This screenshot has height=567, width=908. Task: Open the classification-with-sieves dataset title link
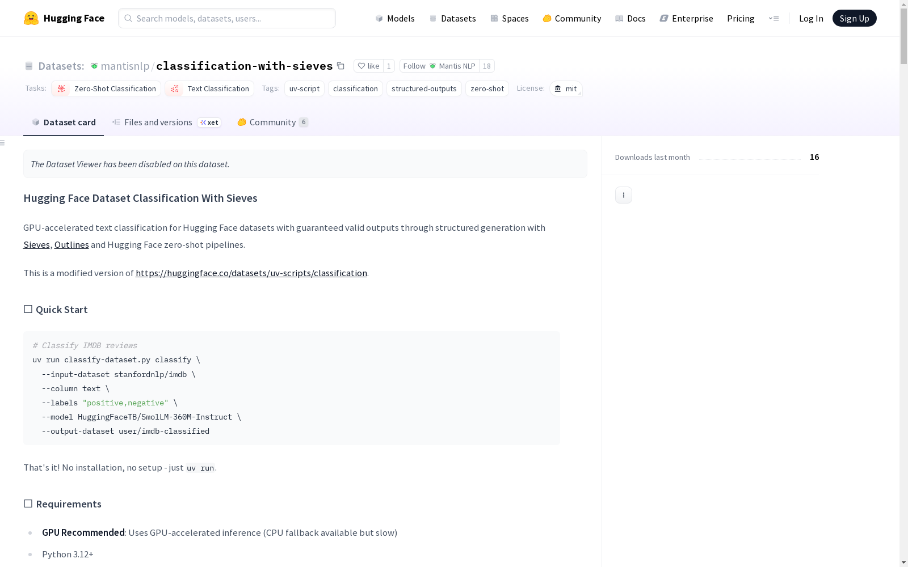coord(245,66)
